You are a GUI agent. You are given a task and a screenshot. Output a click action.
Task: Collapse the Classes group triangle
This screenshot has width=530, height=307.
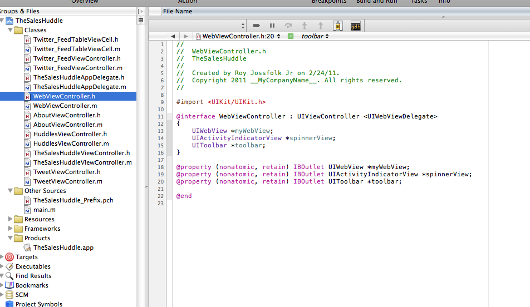coord(10,30)
